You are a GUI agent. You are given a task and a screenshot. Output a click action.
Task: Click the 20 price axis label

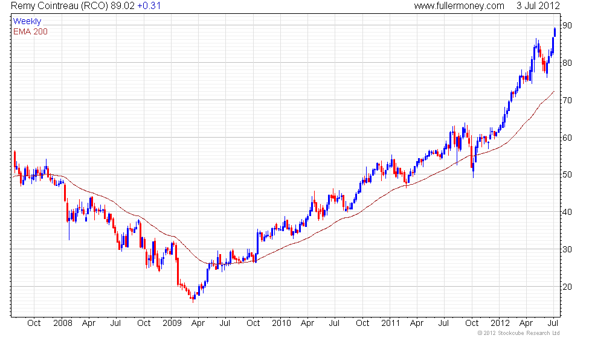point(567,287)
